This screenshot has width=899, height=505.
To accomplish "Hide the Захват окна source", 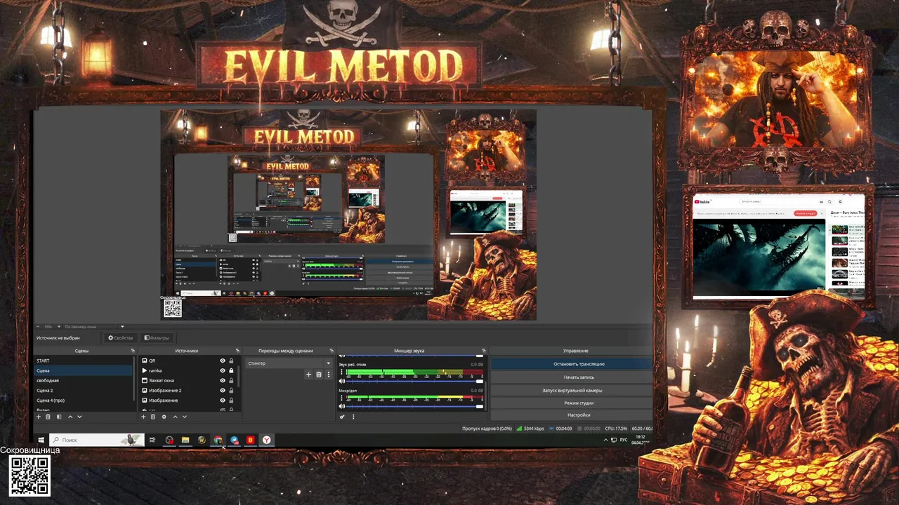I will point(223,380).
